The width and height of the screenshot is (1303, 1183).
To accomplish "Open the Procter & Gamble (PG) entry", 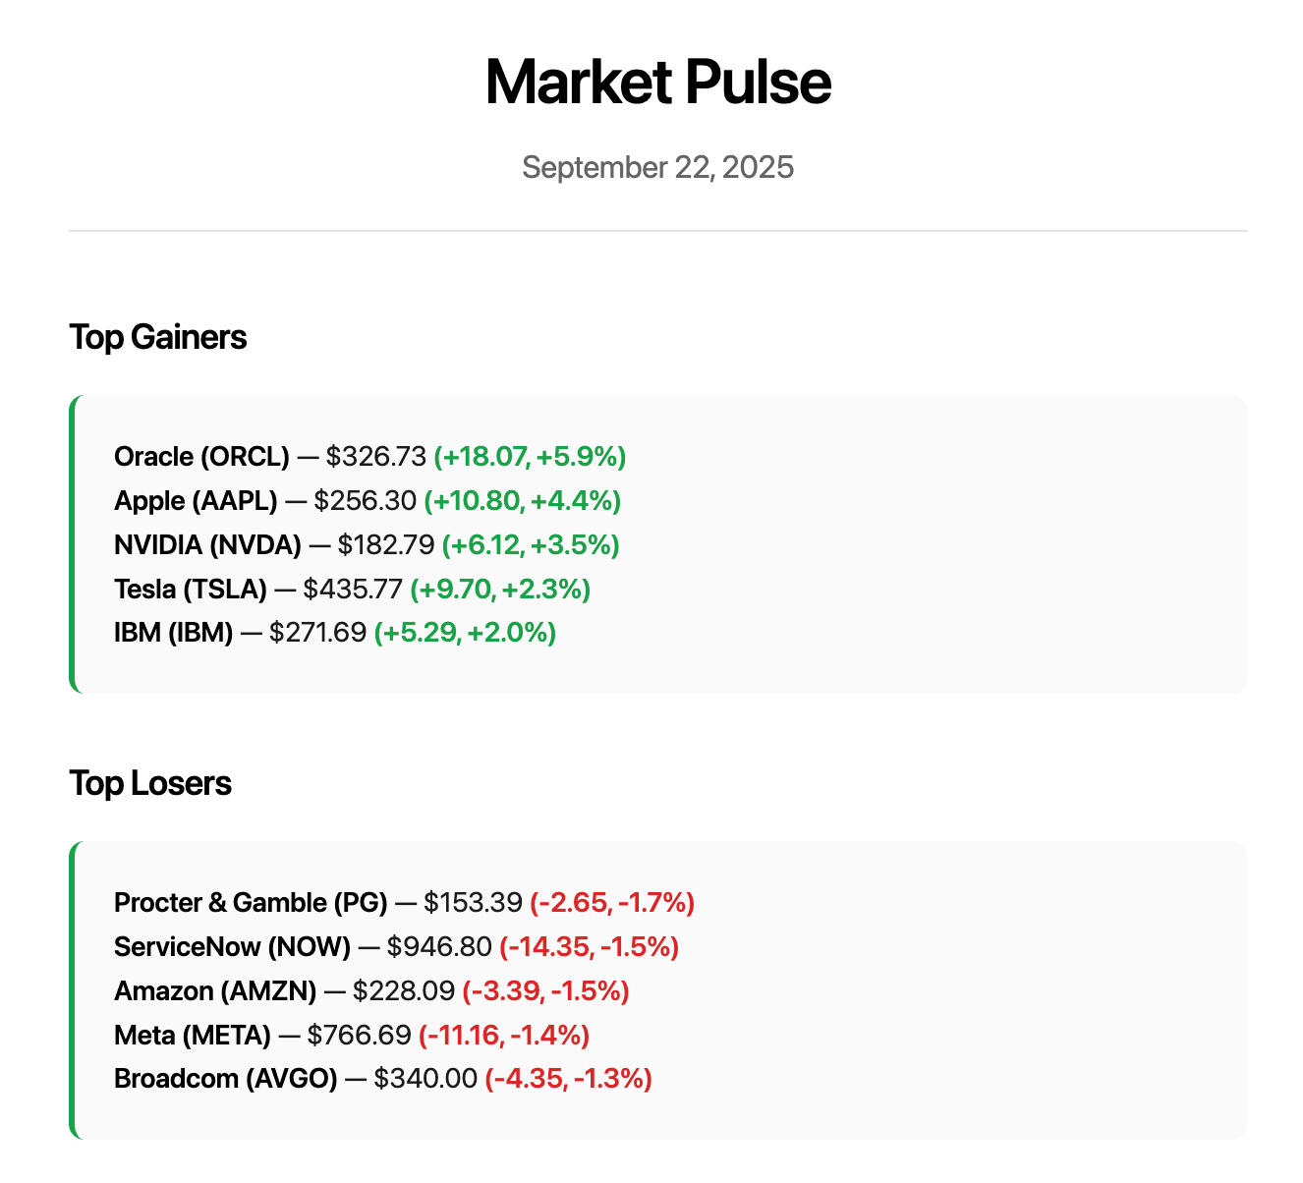I will point(251,903).
